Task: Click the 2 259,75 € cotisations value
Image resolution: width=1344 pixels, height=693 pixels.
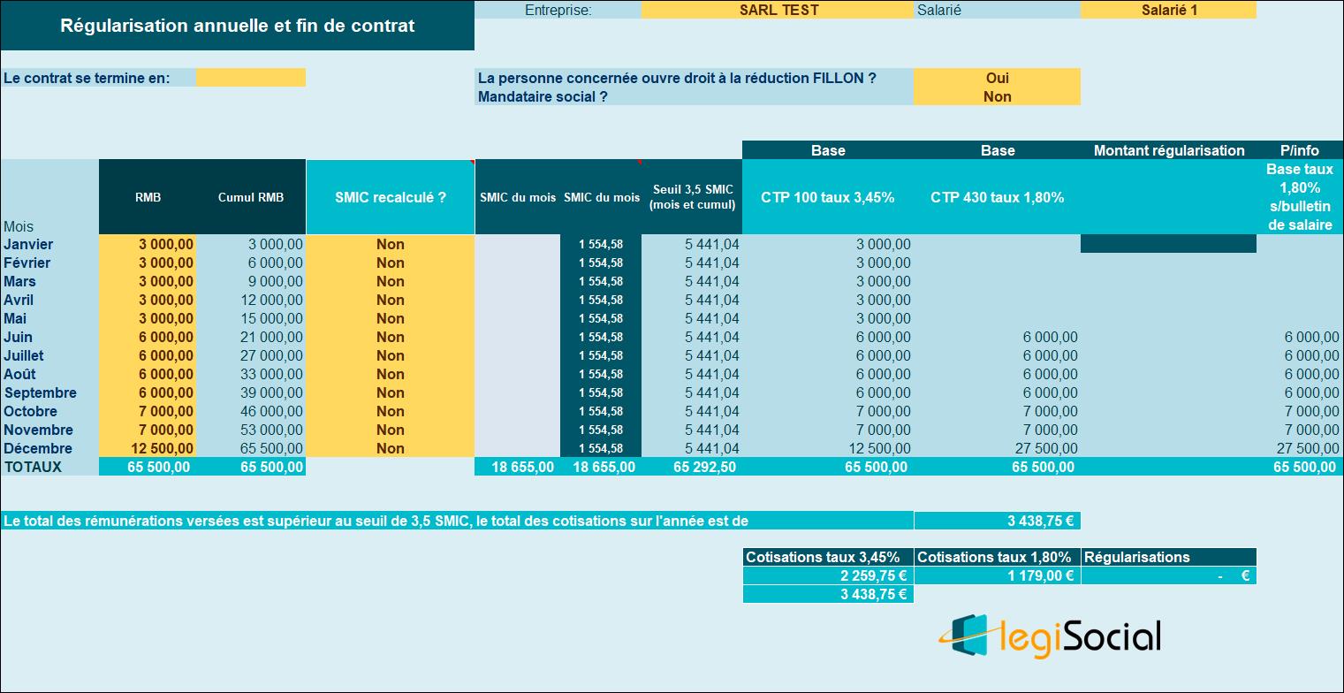Action: click(x=827, y=575)
